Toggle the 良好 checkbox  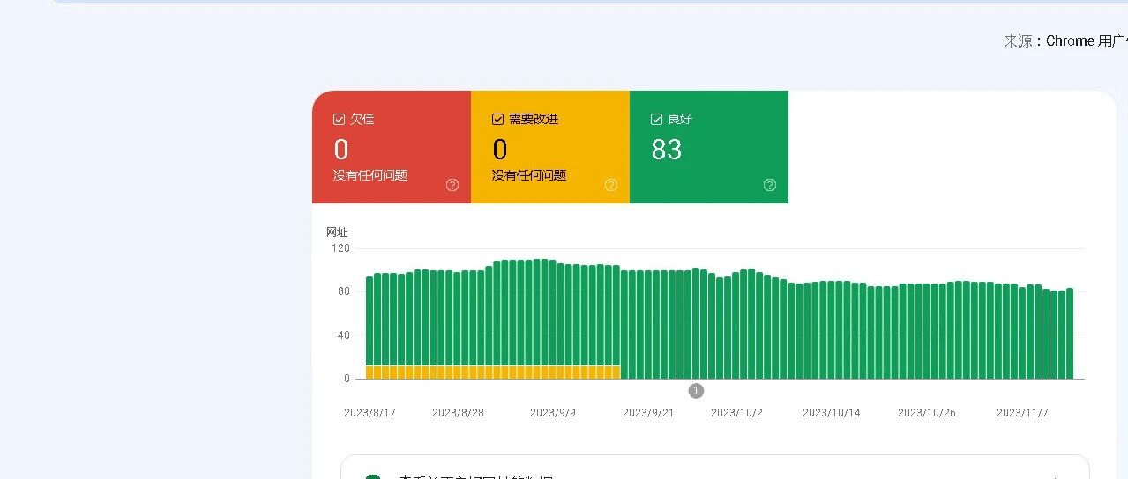coord(656,120)
